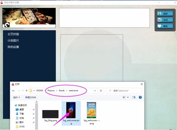Select 下载 in the navigation pane

pos(20,114)
